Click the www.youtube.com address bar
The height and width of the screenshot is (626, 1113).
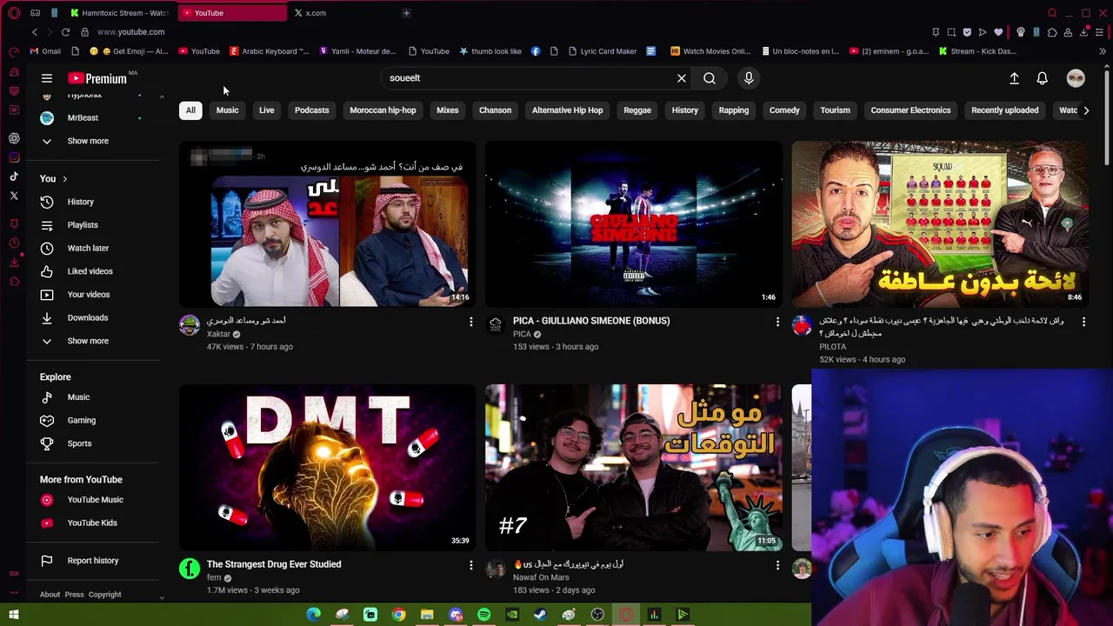[x=130, y=32]
